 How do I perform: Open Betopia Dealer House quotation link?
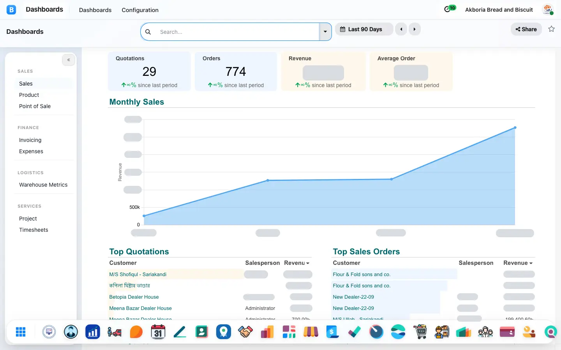(134, 297)
